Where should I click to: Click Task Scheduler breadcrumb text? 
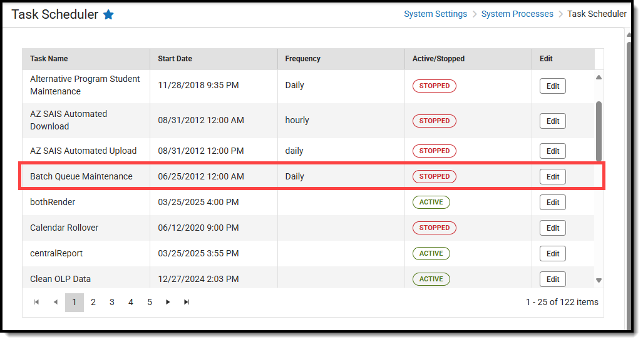pyautogui.click(x=597, y=14)
